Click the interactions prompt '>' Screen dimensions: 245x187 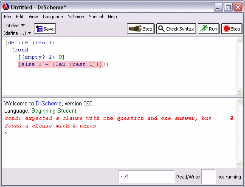coord(6,133)
